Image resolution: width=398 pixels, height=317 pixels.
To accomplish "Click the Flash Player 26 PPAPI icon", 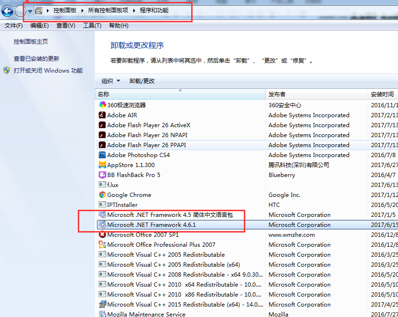I will [102, 145].
